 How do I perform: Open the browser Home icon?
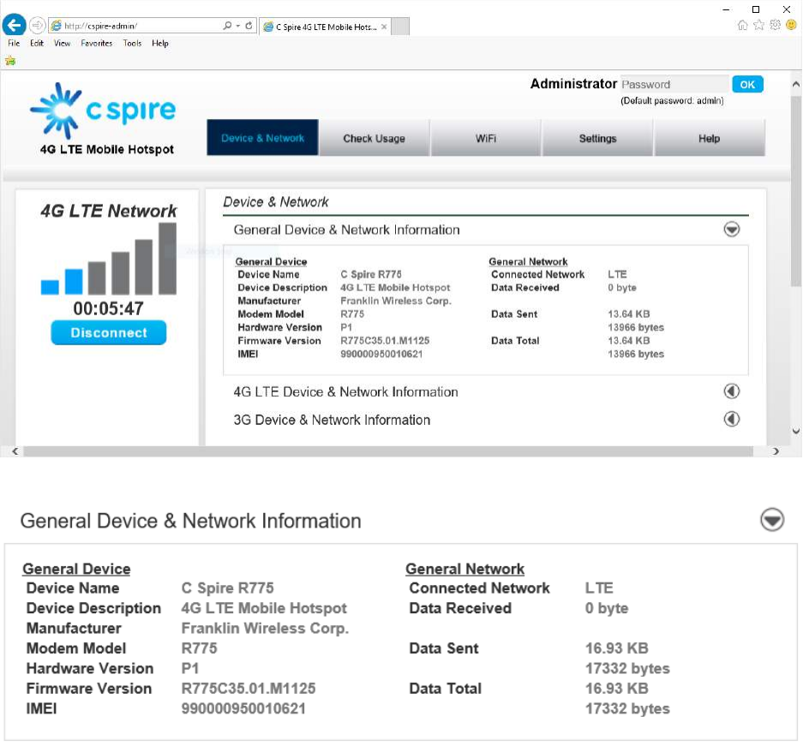(x=742, y=25)
